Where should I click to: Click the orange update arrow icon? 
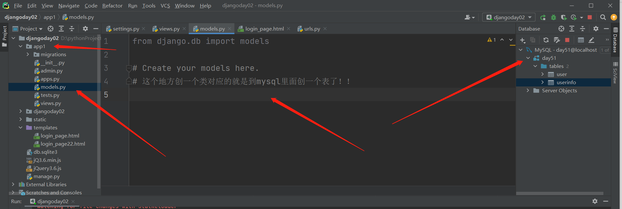point(614,17)
